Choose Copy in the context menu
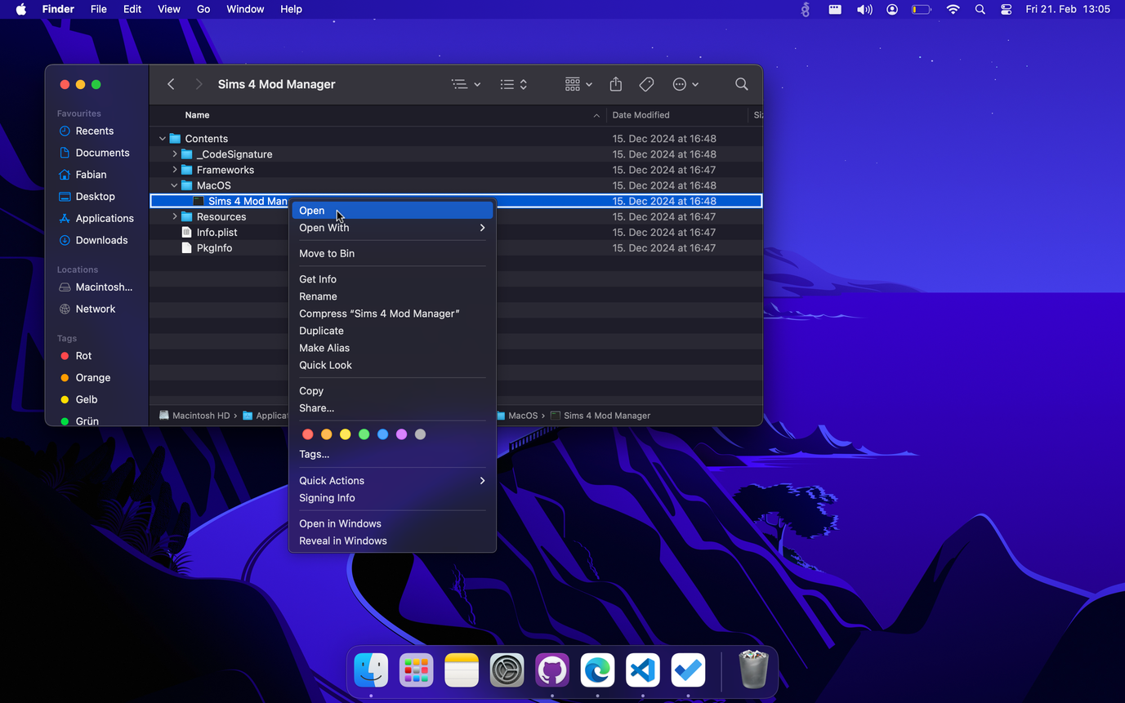 [x=392, y=391]
